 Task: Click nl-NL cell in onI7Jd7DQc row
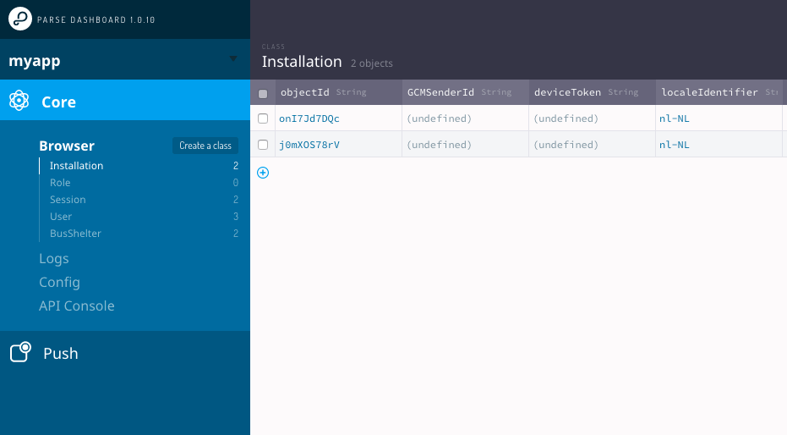(x=719, y=118)
